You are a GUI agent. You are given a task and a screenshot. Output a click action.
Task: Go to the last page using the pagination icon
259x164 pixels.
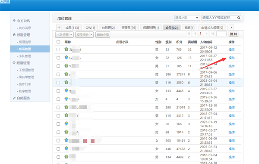pos(212,34)
